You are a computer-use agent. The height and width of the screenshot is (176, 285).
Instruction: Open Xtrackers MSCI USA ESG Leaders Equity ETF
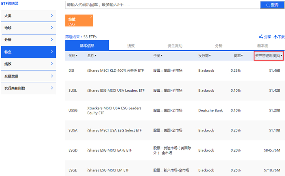[114, 110]
